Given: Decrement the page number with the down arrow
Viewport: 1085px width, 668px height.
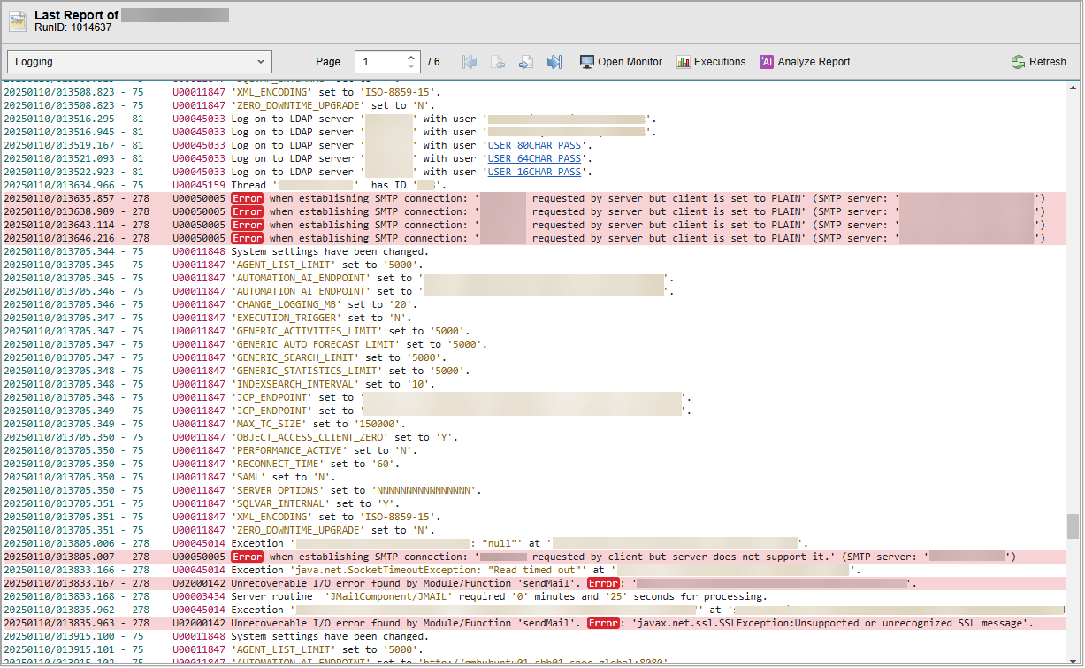Looking at the screenshot, I should click(412, 66).
